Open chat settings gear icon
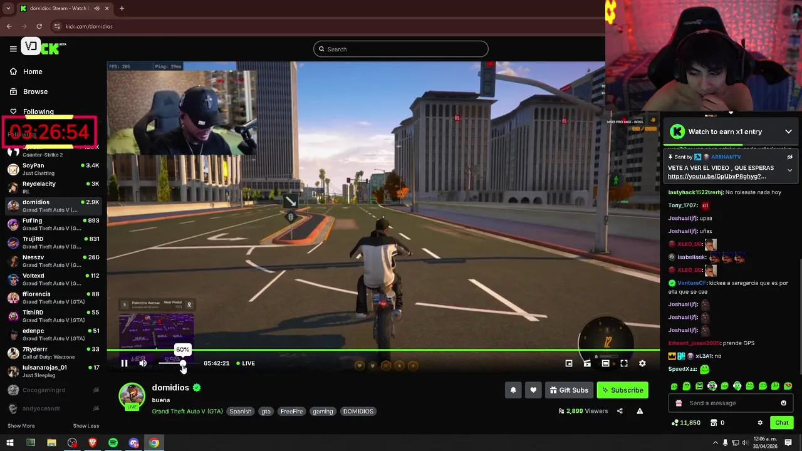Image resolution: width=802 pixels, height=451 pixels. click(760, 423)
